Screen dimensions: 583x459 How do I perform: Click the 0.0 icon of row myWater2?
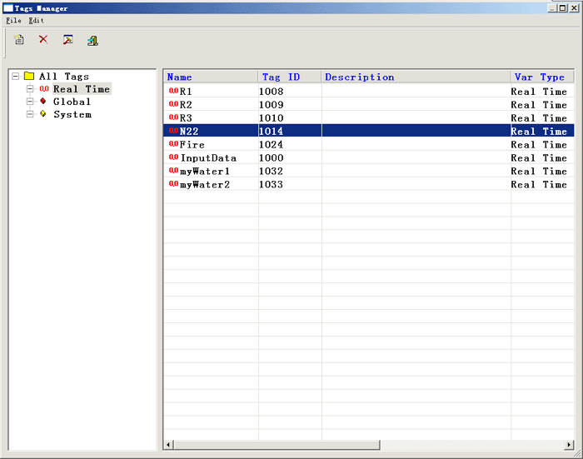[173, 184]
